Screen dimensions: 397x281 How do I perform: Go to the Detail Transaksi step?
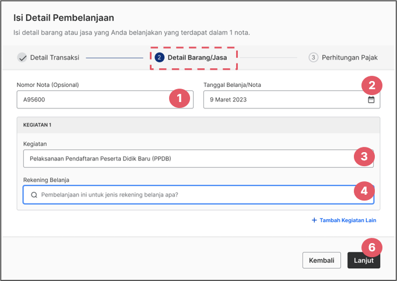[48, 58]
